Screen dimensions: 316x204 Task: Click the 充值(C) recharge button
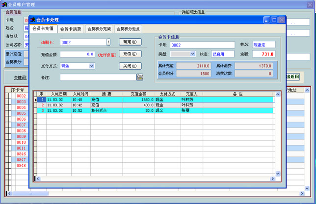pyautogui.click(x=130, y=54)
